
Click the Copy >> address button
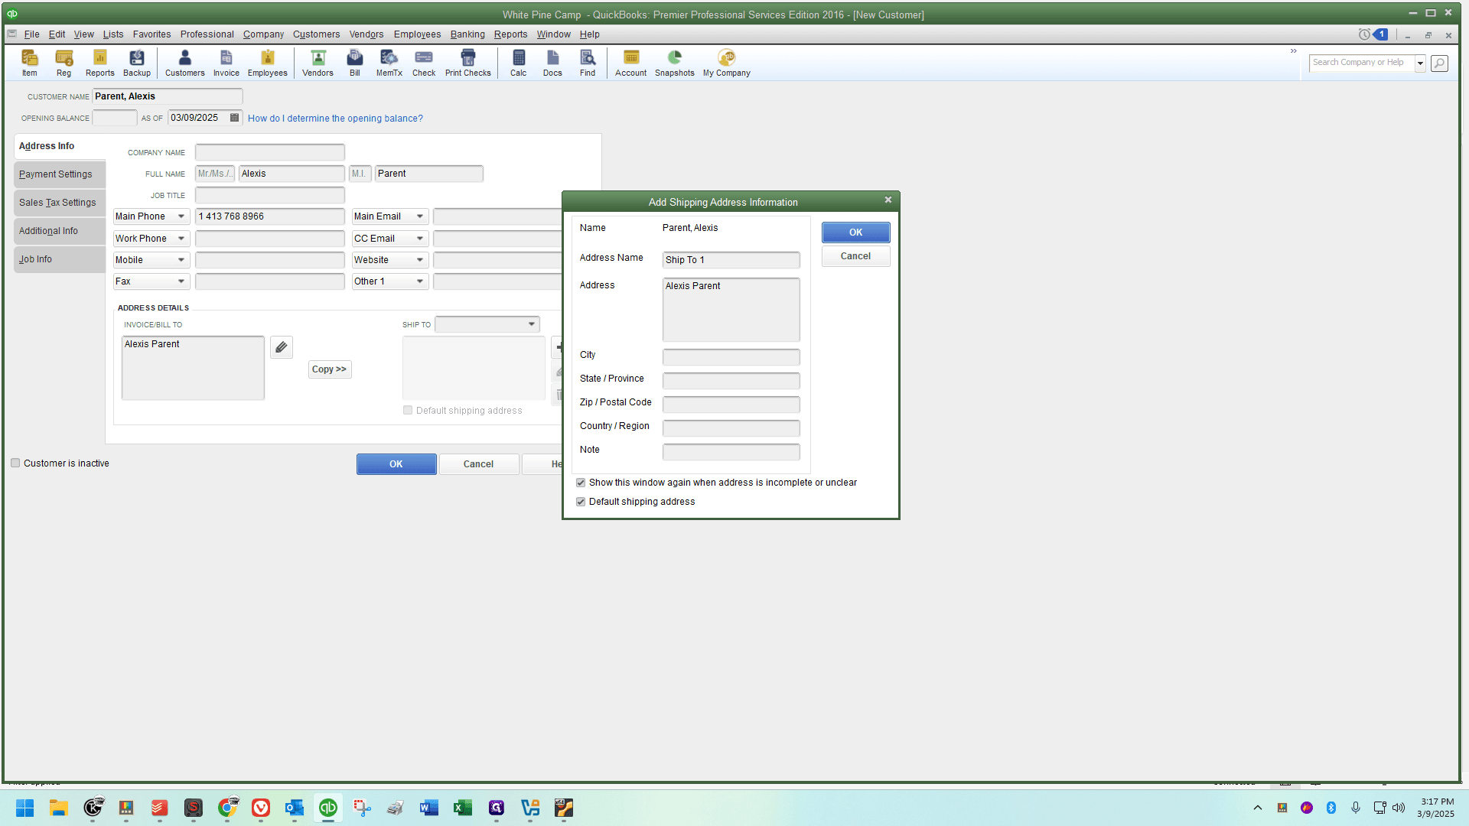tap(330, 369)
